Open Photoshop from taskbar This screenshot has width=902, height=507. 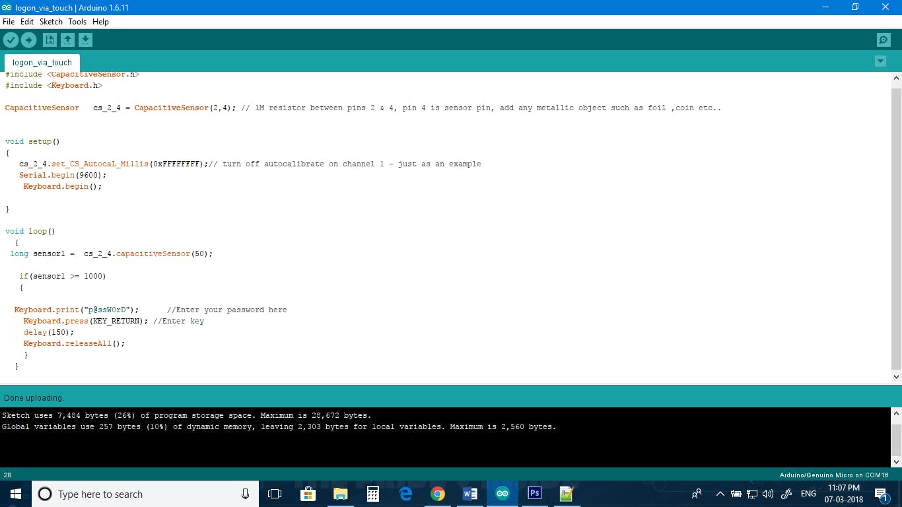point(535,494)
